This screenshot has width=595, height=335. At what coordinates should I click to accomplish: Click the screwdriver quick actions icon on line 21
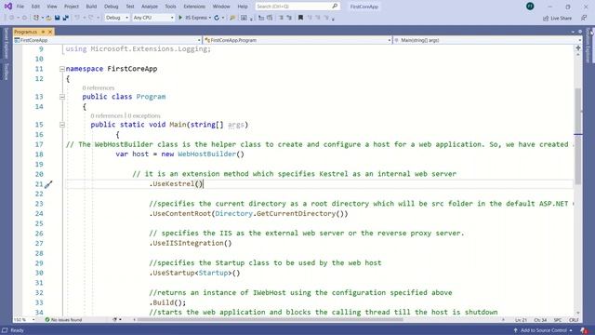point(48,184)
